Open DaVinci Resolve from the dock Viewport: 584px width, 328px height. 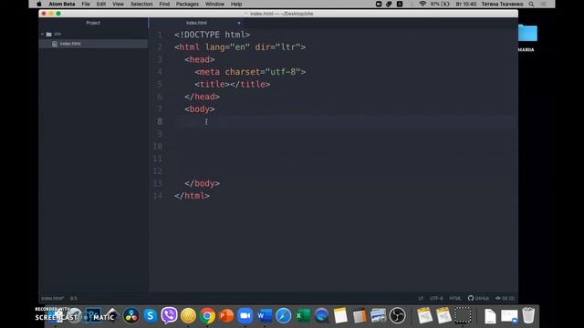pos(131,316)
